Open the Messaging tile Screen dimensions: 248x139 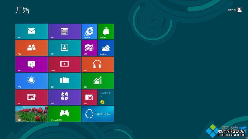tap(31, 64)
